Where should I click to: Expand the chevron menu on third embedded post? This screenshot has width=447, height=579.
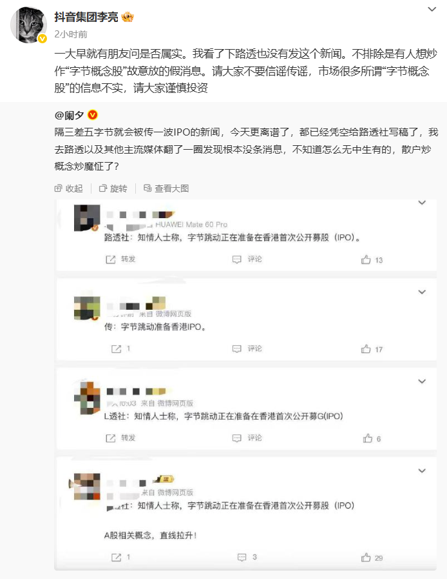click(x=422, y=381)
